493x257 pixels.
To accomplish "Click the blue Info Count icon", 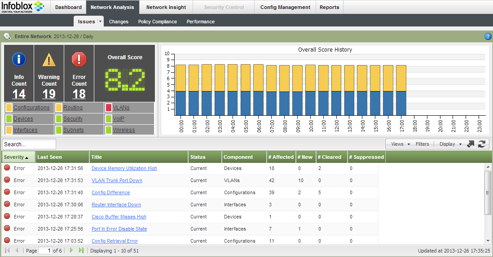I will (x=19, y=59).
